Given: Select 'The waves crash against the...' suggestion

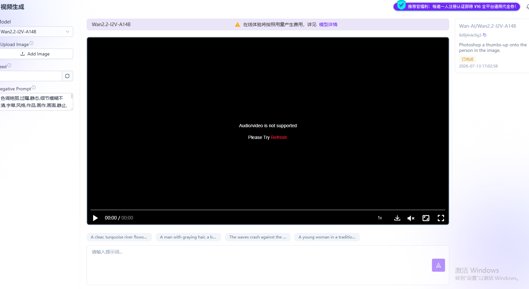Looking at the screenshot, I should point(257,237).
